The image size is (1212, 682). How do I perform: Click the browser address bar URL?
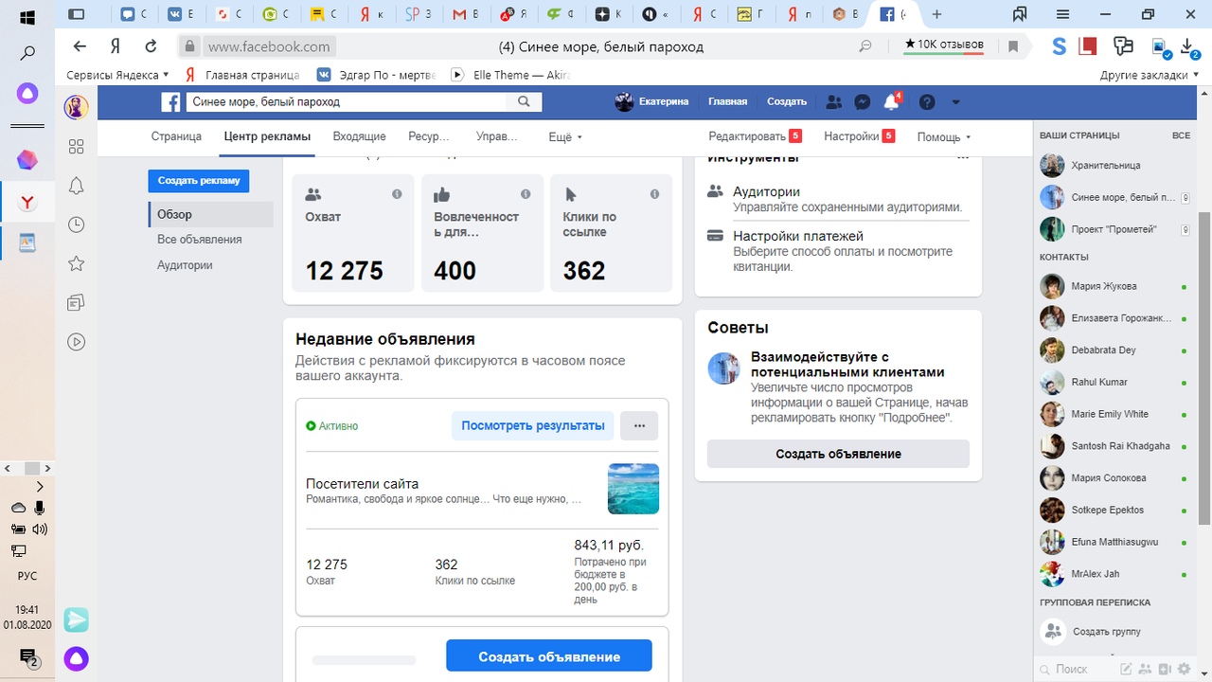click(x=268, y=46)
